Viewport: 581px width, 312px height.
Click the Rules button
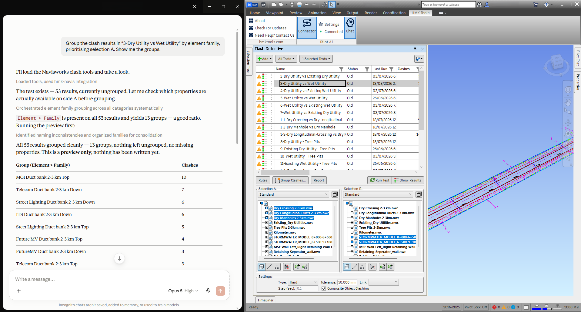pos(263,180)
